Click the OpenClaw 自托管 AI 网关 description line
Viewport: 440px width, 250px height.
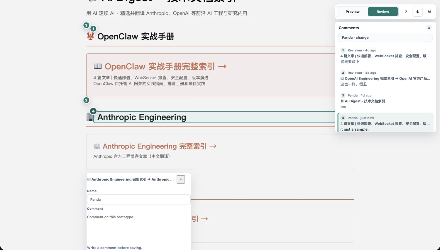149,84
